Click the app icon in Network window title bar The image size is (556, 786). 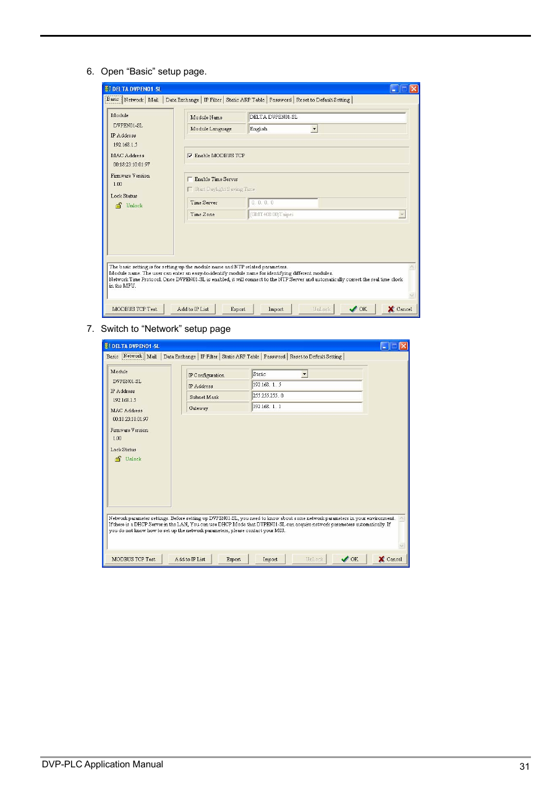coord(108,346)
